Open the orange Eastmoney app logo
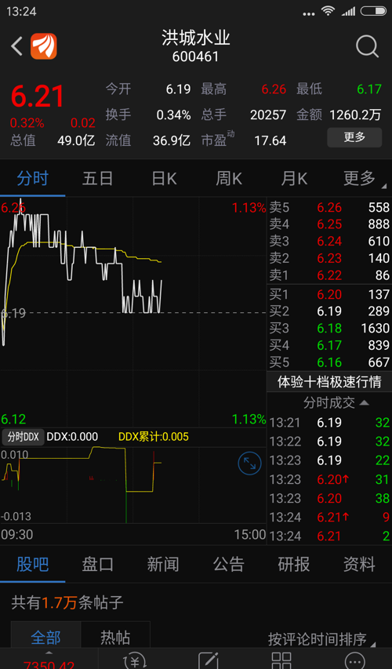 [43, 46]
